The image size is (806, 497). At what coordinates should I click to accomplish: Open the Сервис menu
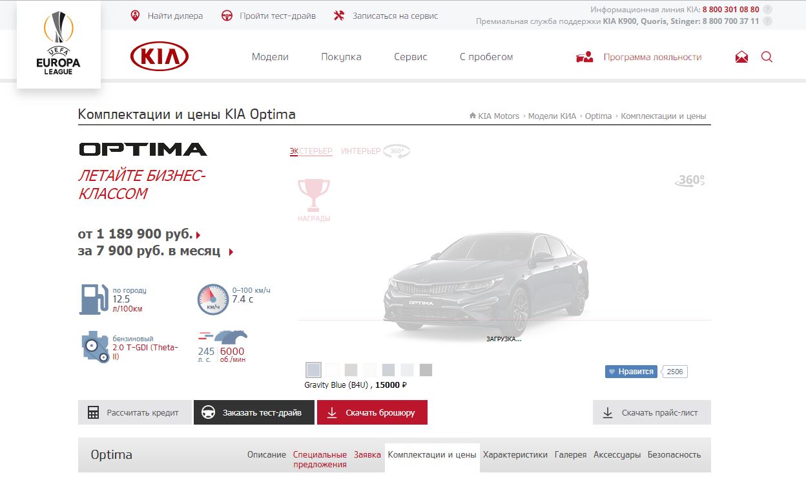click(x=411, y=57)
